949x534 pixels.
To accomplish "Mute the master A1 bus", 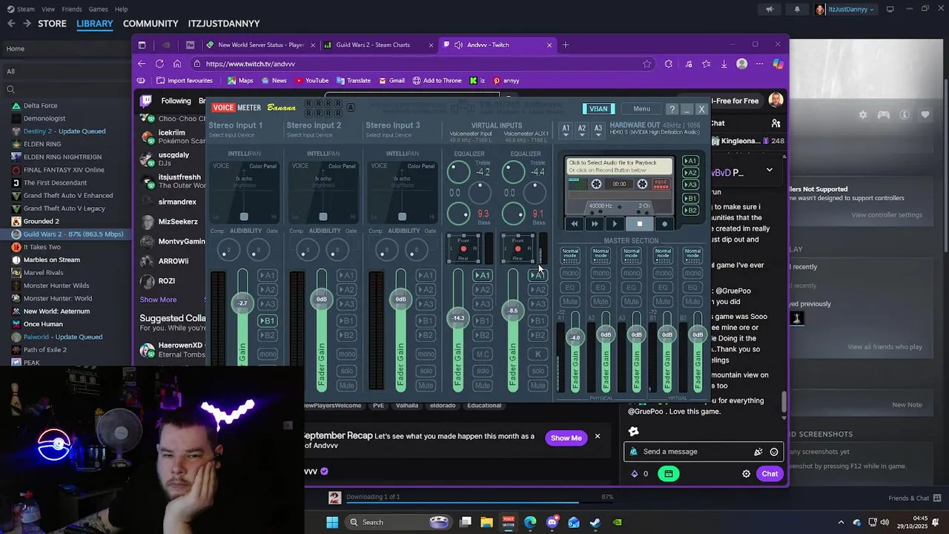I will tap(569, 302).
